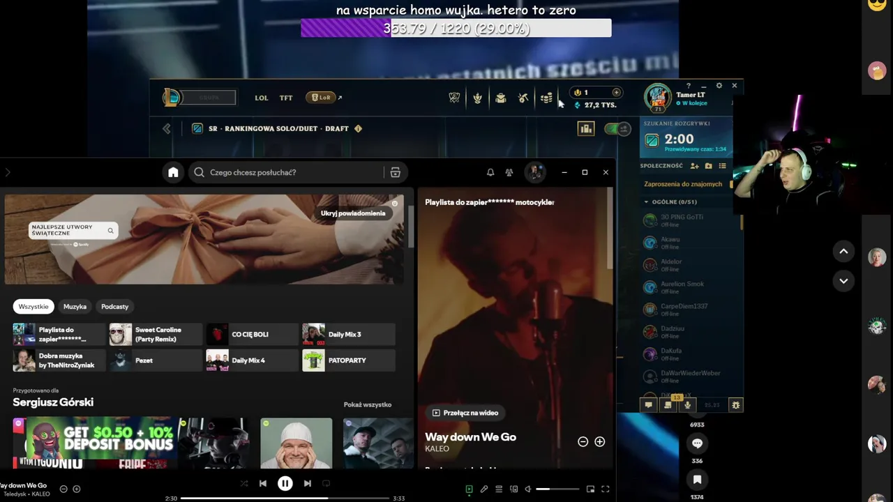Click Ukryj powiadomienia button

coord(352,213)
